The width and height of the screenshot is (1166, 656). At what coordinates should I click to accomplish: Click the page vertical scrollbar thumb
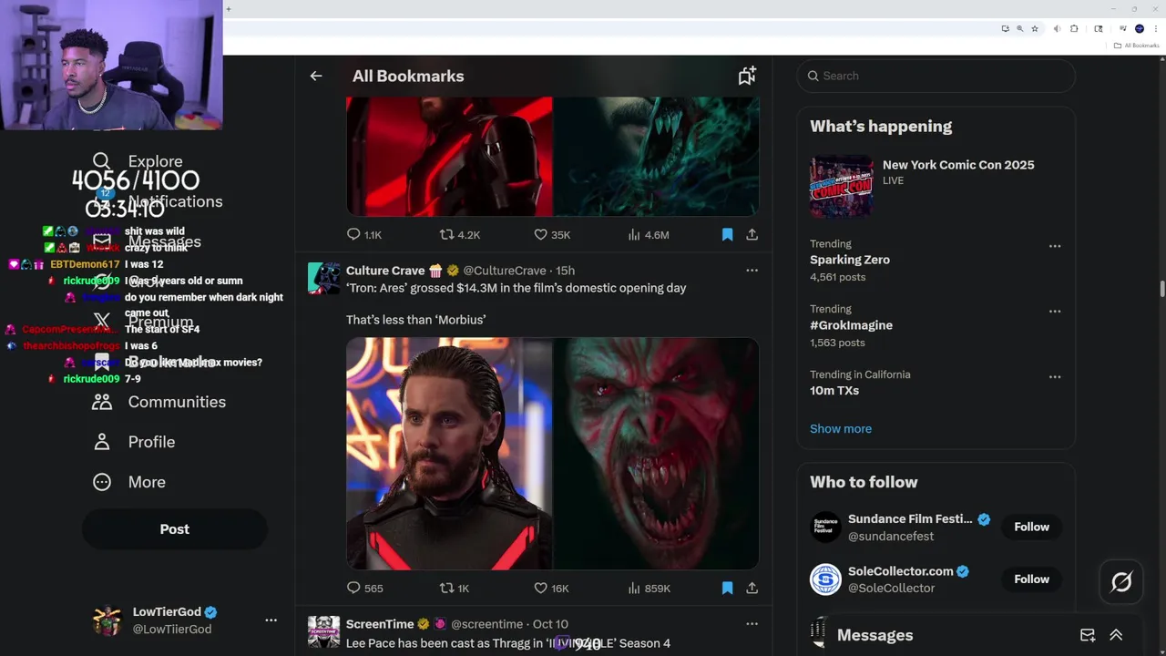point(1161,289)
